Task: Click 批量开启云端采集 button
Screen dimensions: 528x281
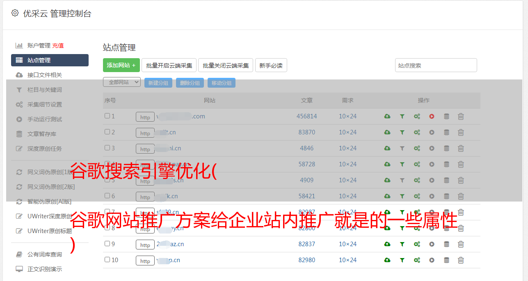Action: click(169, 65)
